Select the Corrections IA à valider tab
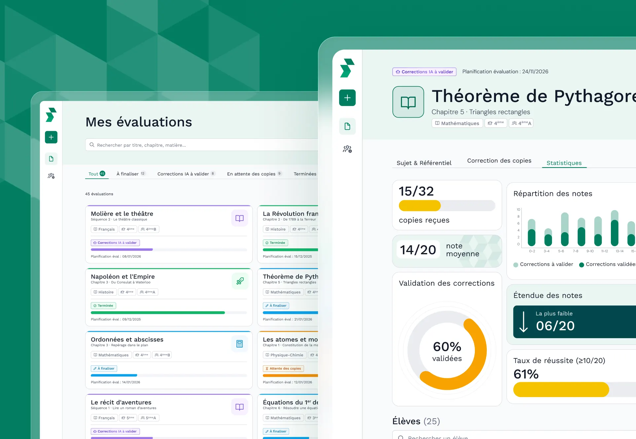Screen dimensions: 636x439 click(186, 174)
